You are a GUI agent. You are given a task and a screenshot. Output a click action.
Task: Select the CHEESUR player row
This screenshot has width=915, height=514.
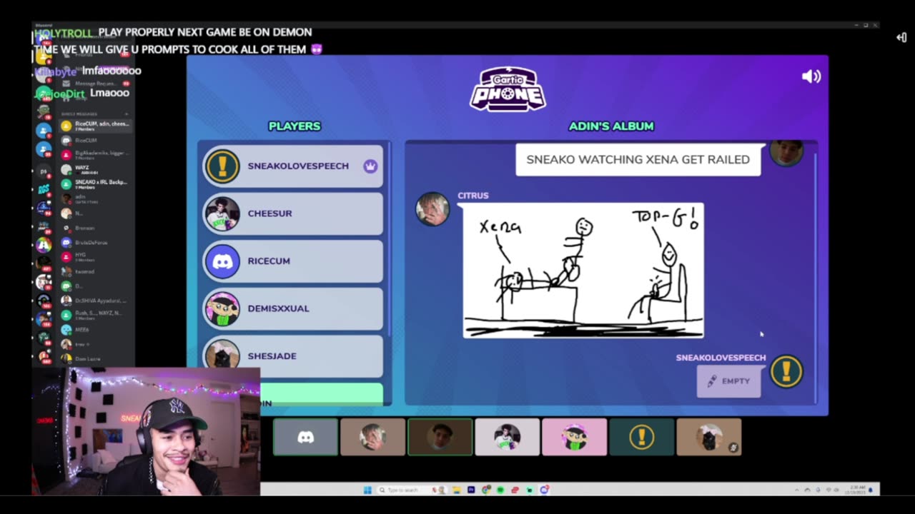tap(293, 213)
